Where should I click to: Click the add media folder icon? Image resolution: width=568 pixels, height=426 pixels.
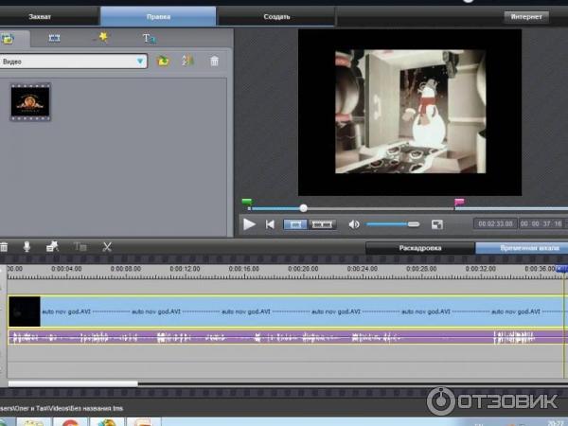(x=163, y=61)
